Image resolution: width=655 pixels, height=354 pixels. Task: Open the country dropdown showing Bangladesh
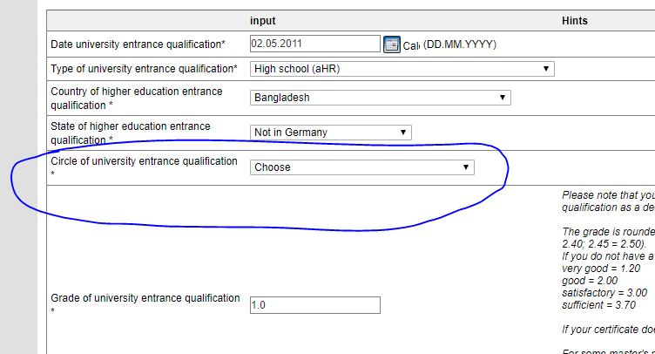pyautogui.click(x=379, y=98)
